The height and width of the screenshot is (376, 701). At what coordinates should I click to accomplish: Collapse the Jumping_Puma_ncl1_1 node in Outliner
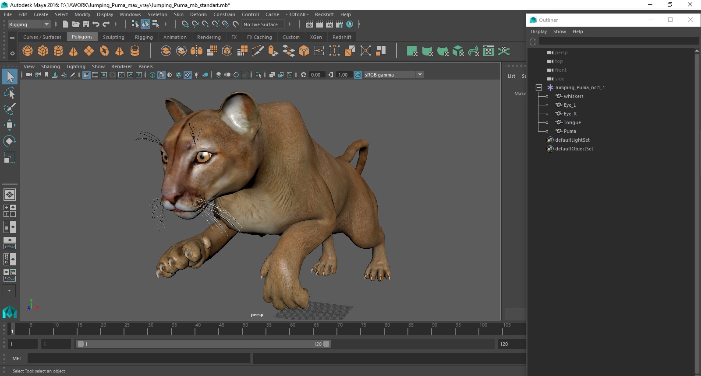click(539, 87)
